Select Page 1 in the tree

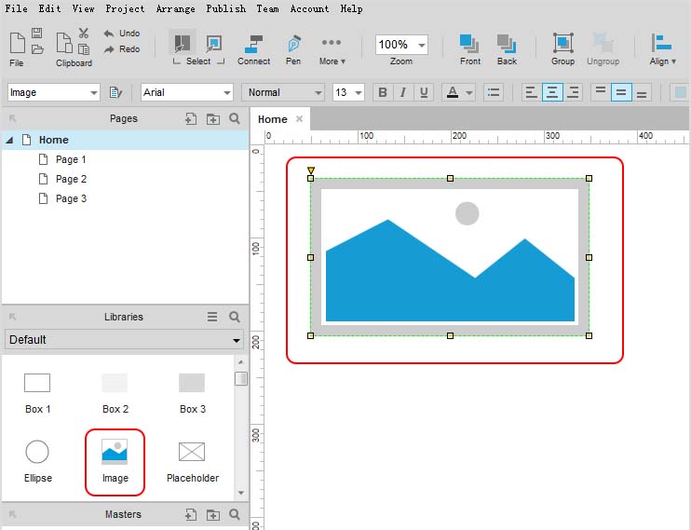pyautogui.click(x=71, y=159)
